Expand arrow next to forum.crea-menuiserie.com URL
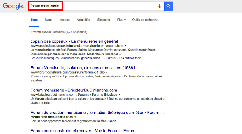Viewport: 242px width, 134px height. [x=75, y=117]
